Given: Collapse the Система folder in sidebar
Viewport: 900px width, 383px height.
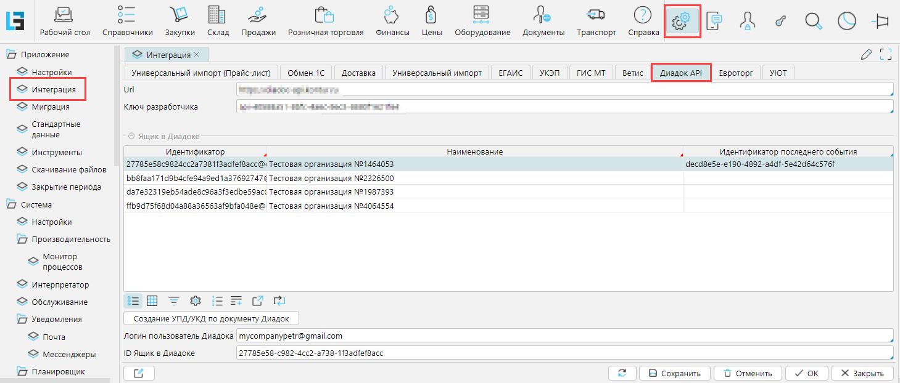Looking at the screenshot, I should pos(11,204).
